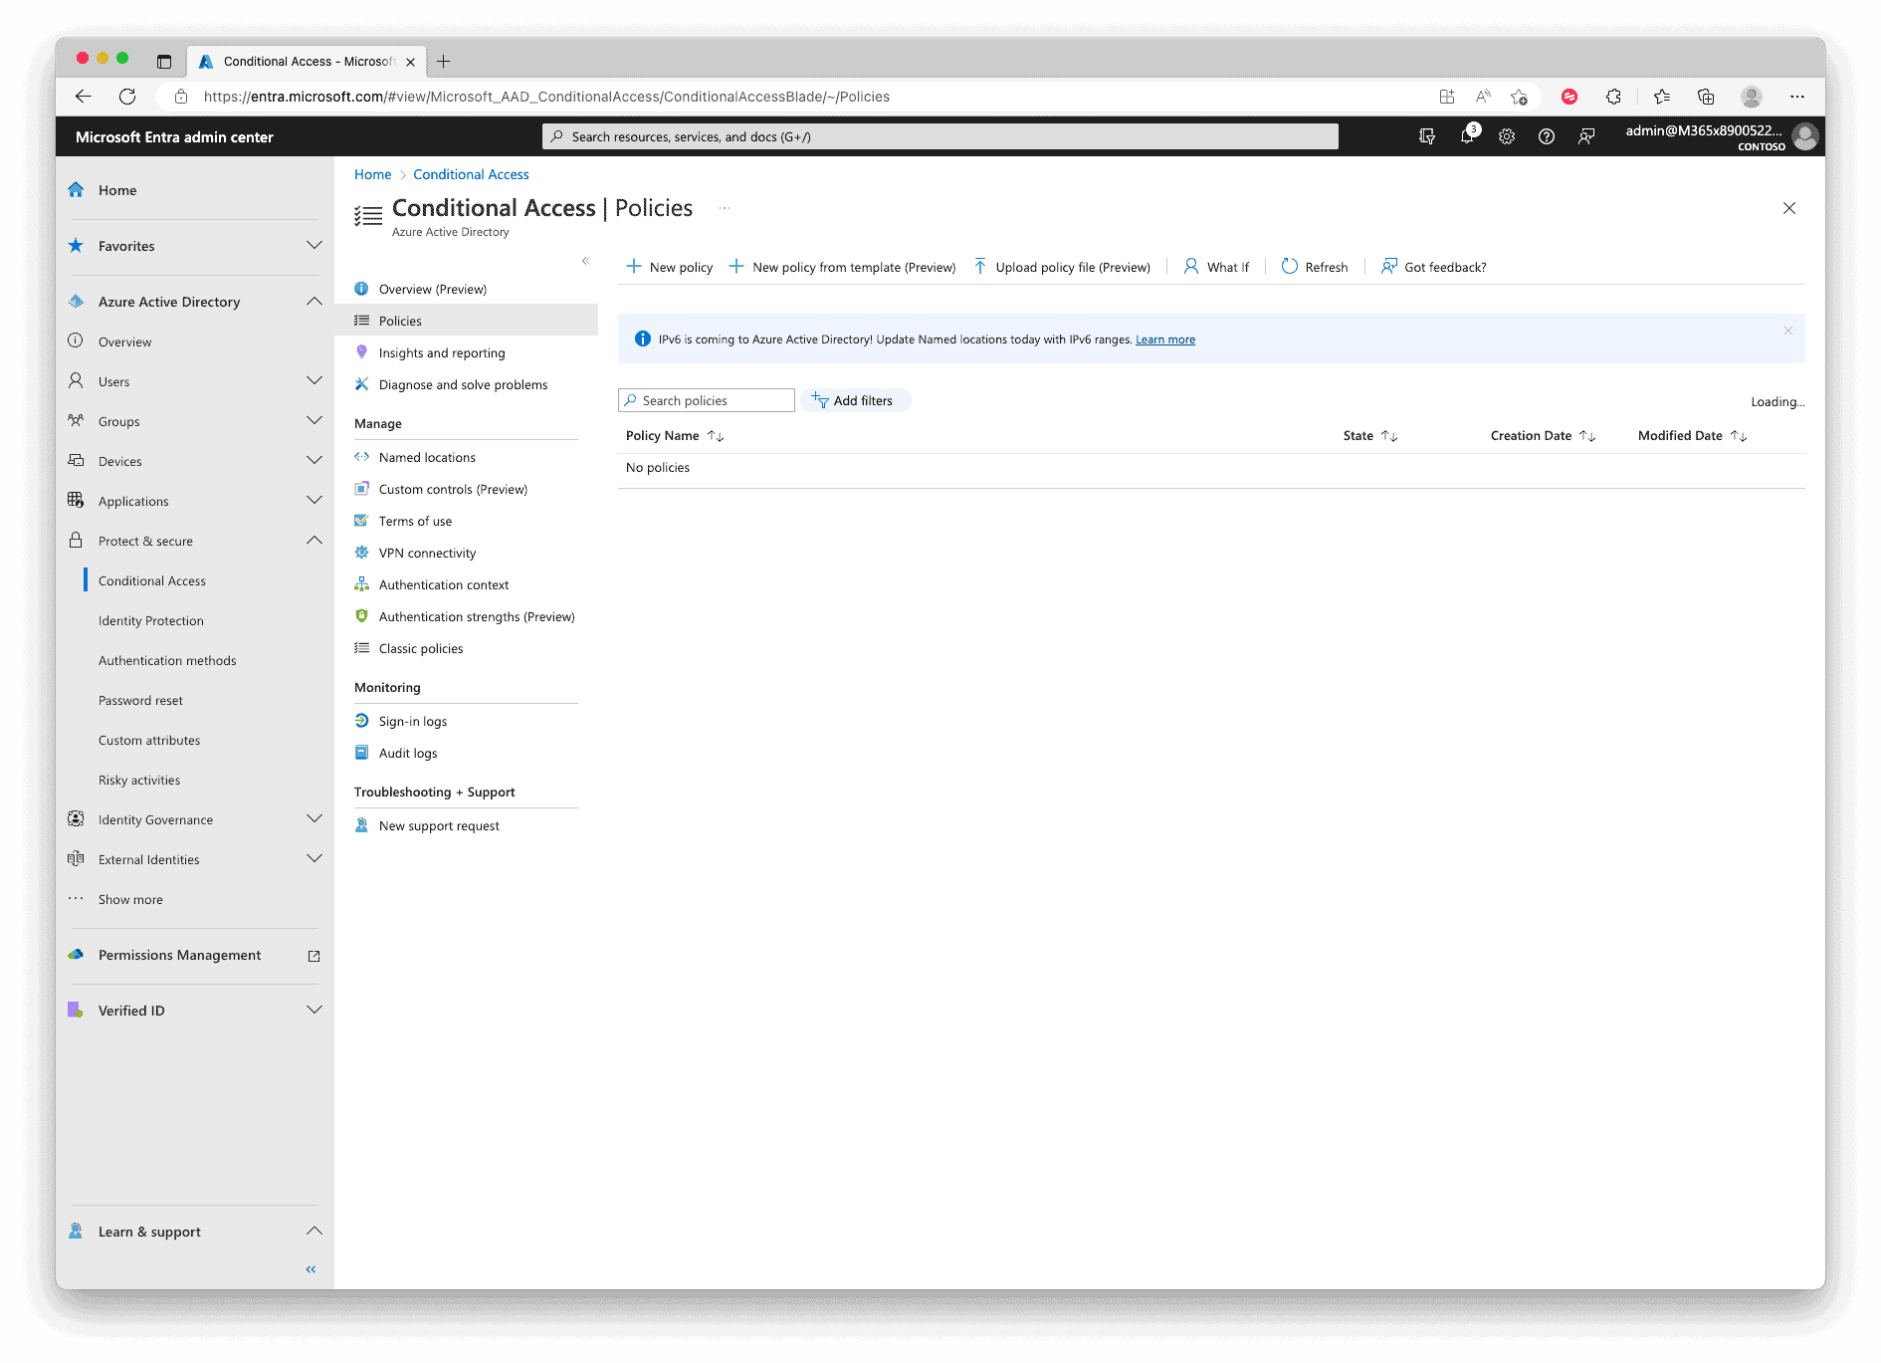Click the help question mark icon
Image resolution: width=1881 pixels, height=1363 pixels.
pyautogui.click(x=1546, y=136)
